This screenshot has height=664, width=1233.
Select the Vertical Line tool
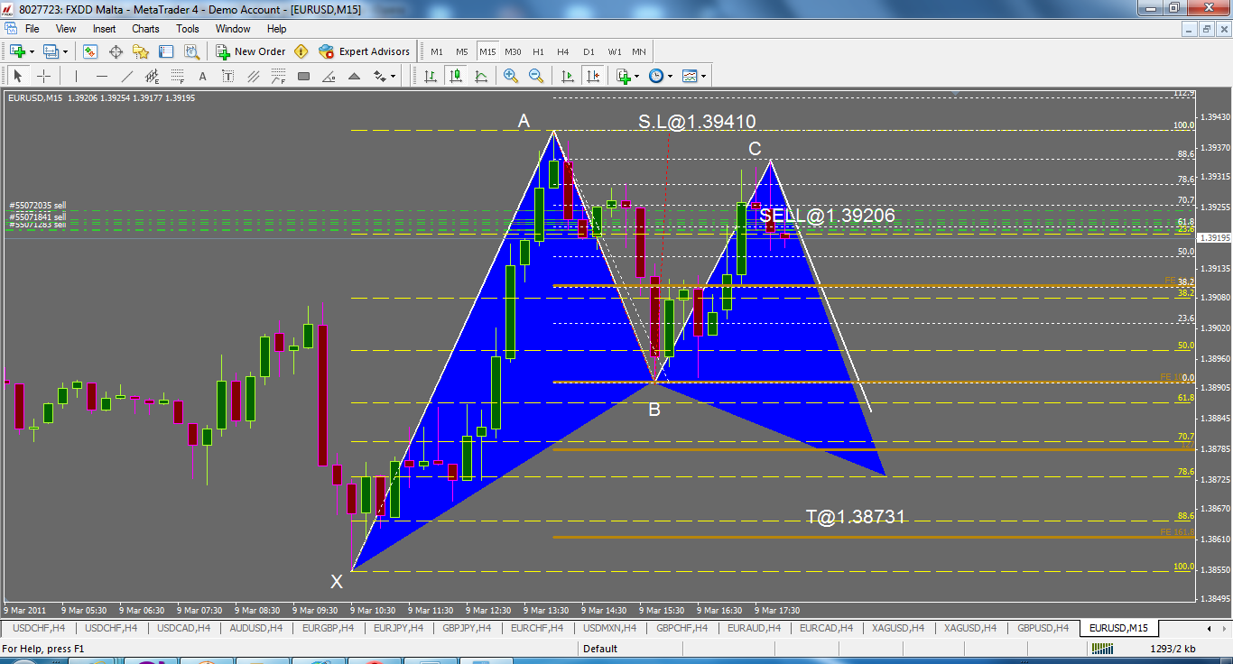(76, 76)
